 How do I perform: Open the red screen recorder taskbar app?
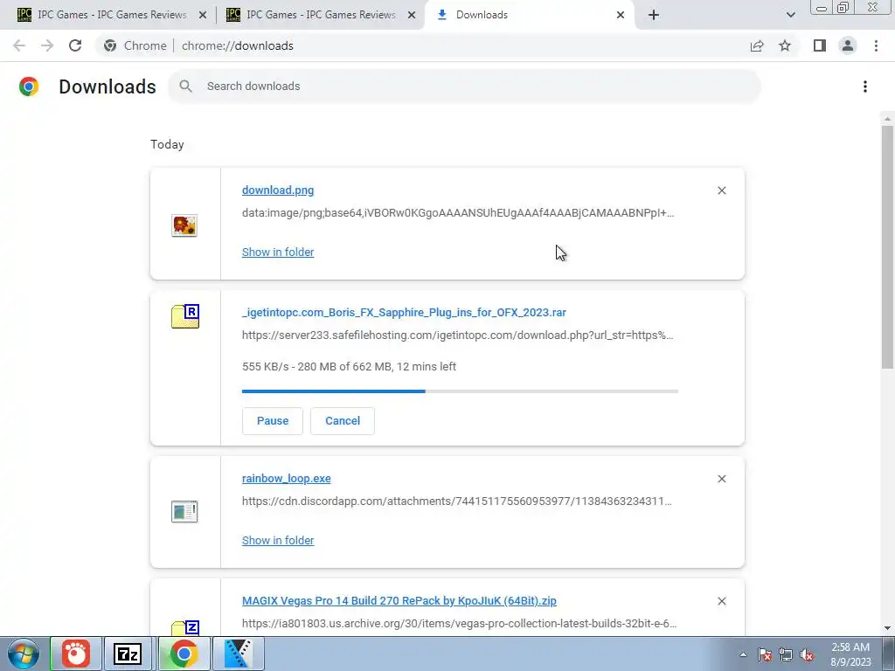[76, 654]
